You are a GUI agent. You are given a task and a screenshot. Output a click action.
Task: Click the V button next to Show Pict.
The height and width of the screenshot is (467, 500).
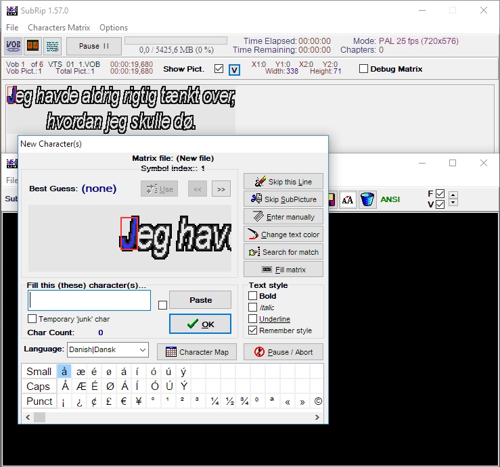click(x=234, y=70)
